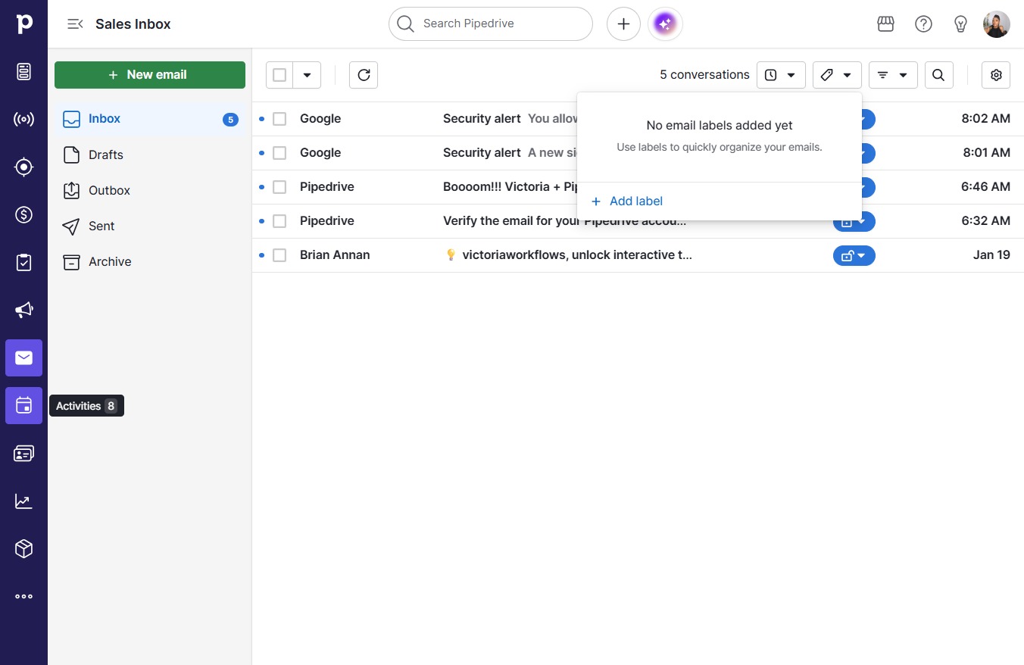Screen dimensions: 1024x665
Task: View the Sent folder
Action: pyautogui.click(x=150, y=226)
